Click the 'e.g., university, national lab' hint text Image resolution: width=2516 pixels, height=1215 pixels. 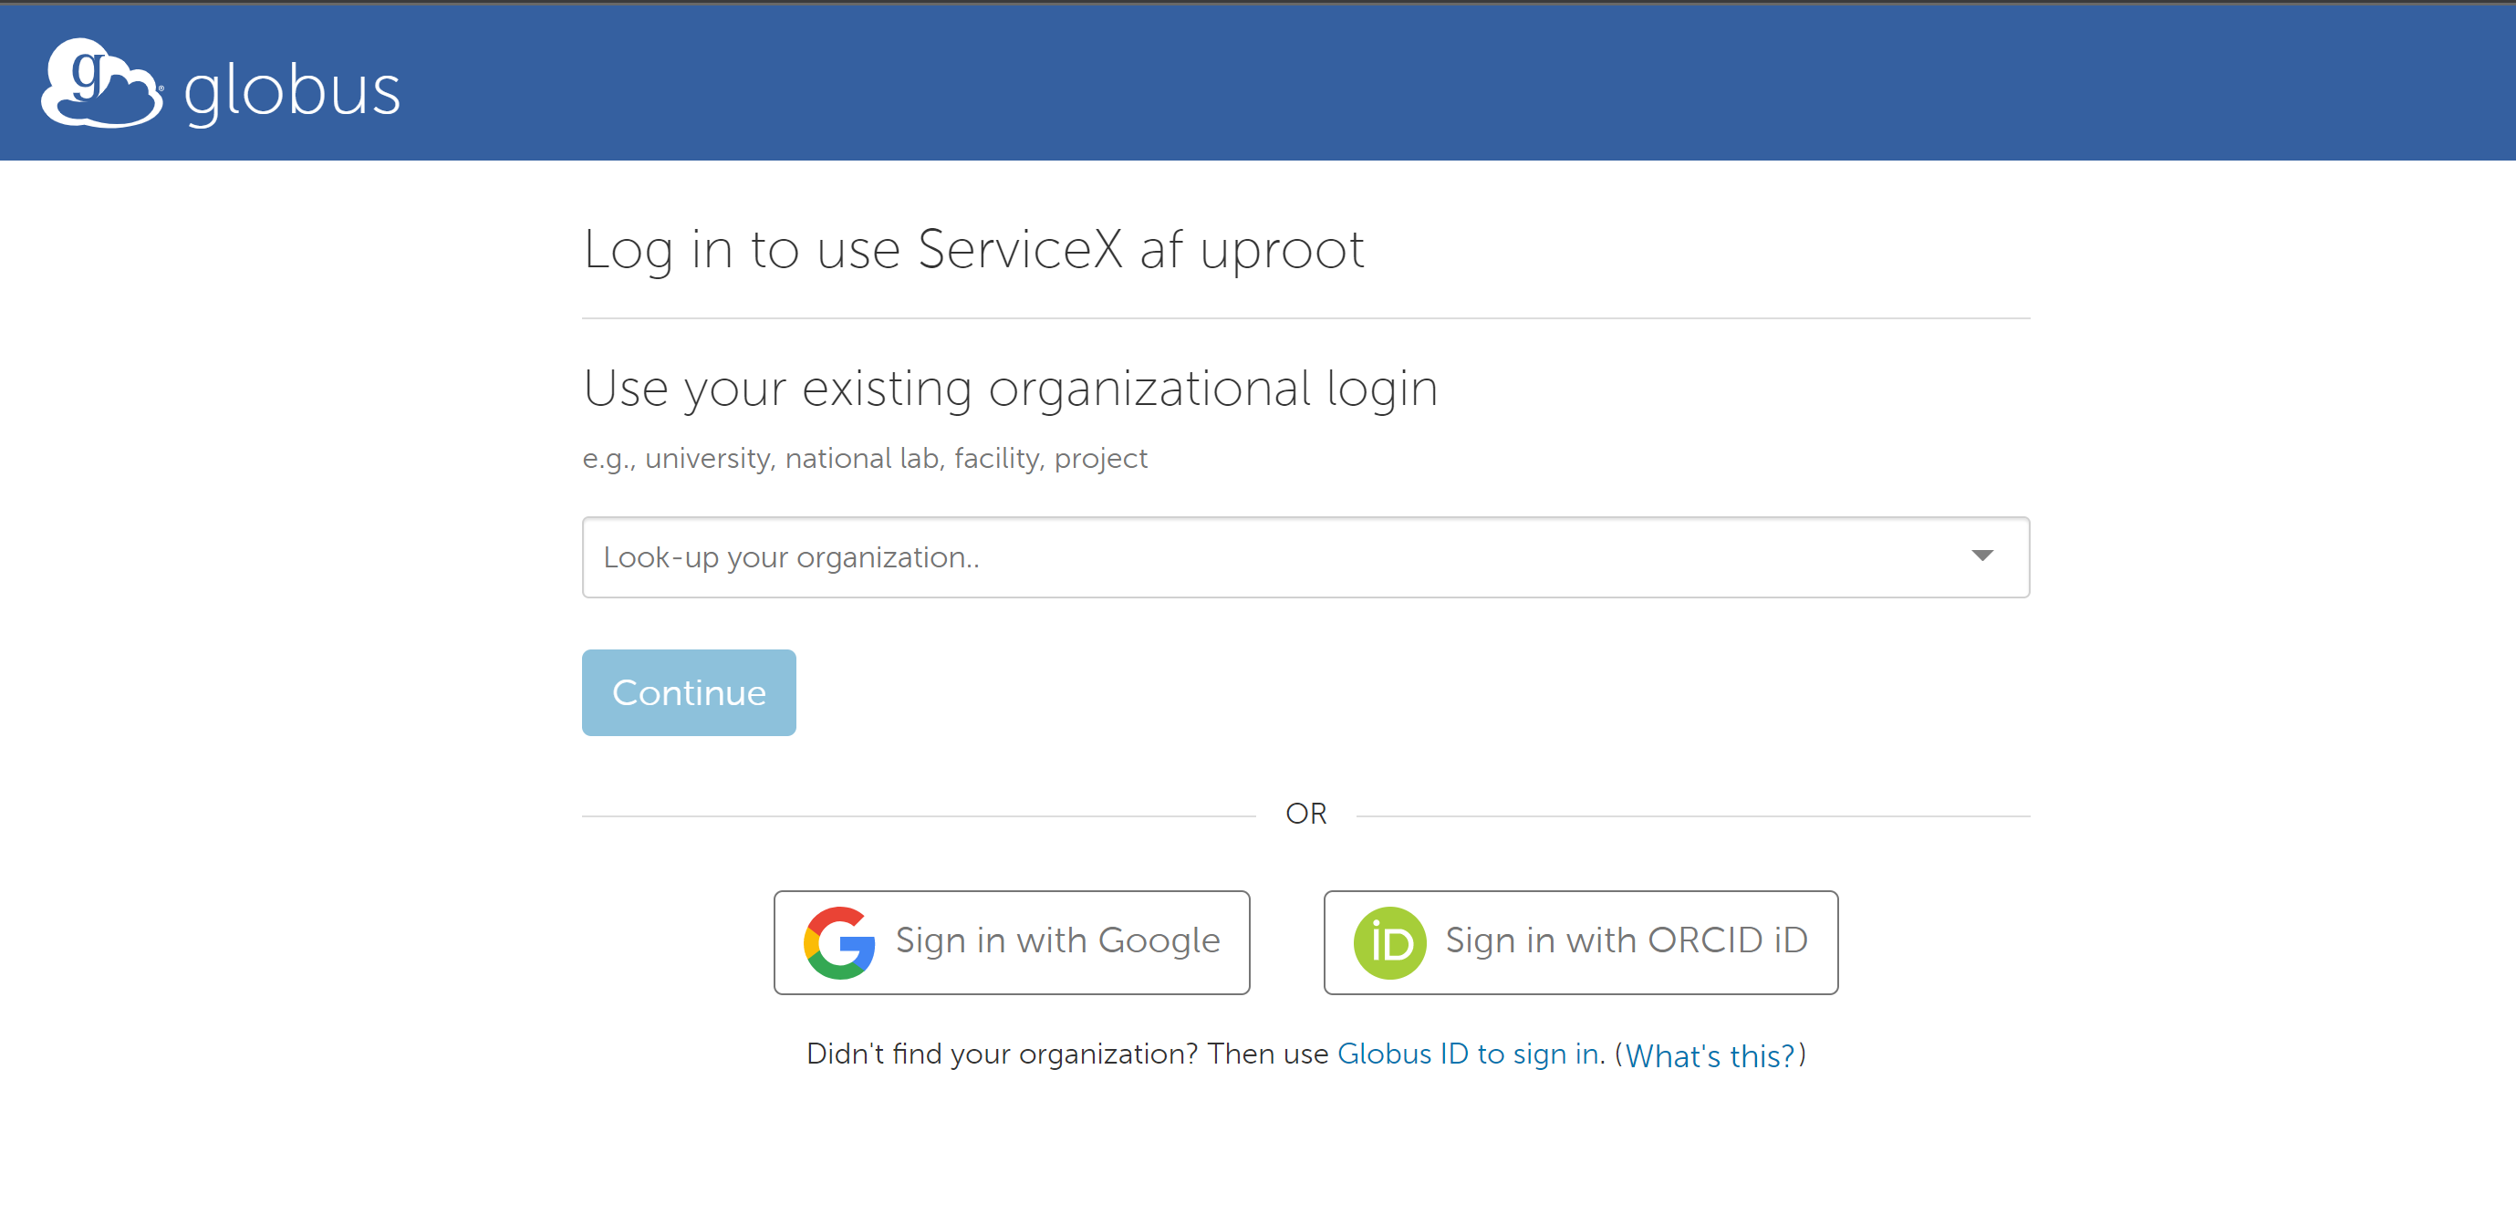pyautogui.click(x=865, y=458)
